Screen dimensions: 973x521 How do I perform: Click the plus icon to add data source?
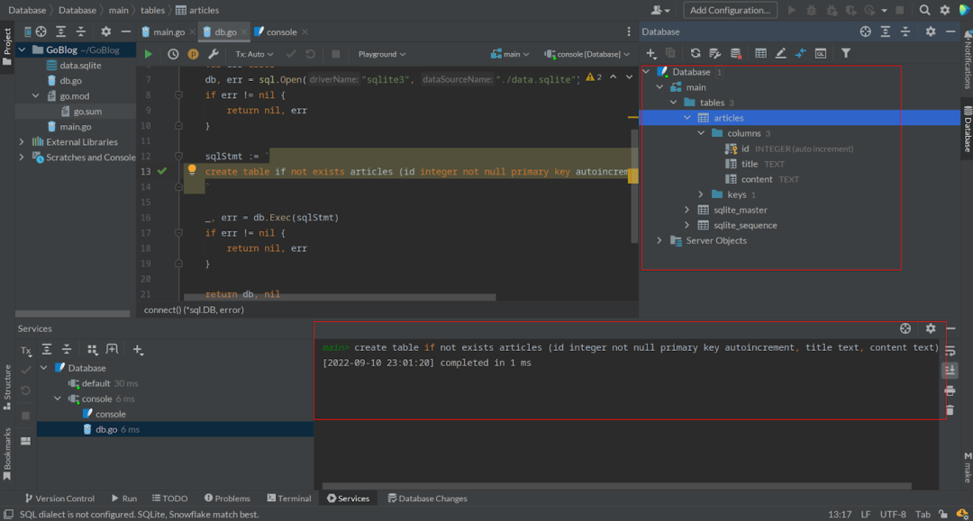click(651, 53)
